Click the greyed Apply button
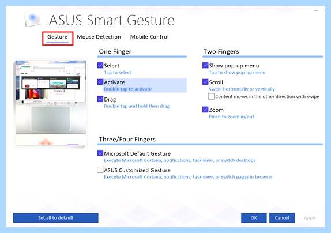The width and height of the screenshot is (331, 233). [x=310, y=218]
